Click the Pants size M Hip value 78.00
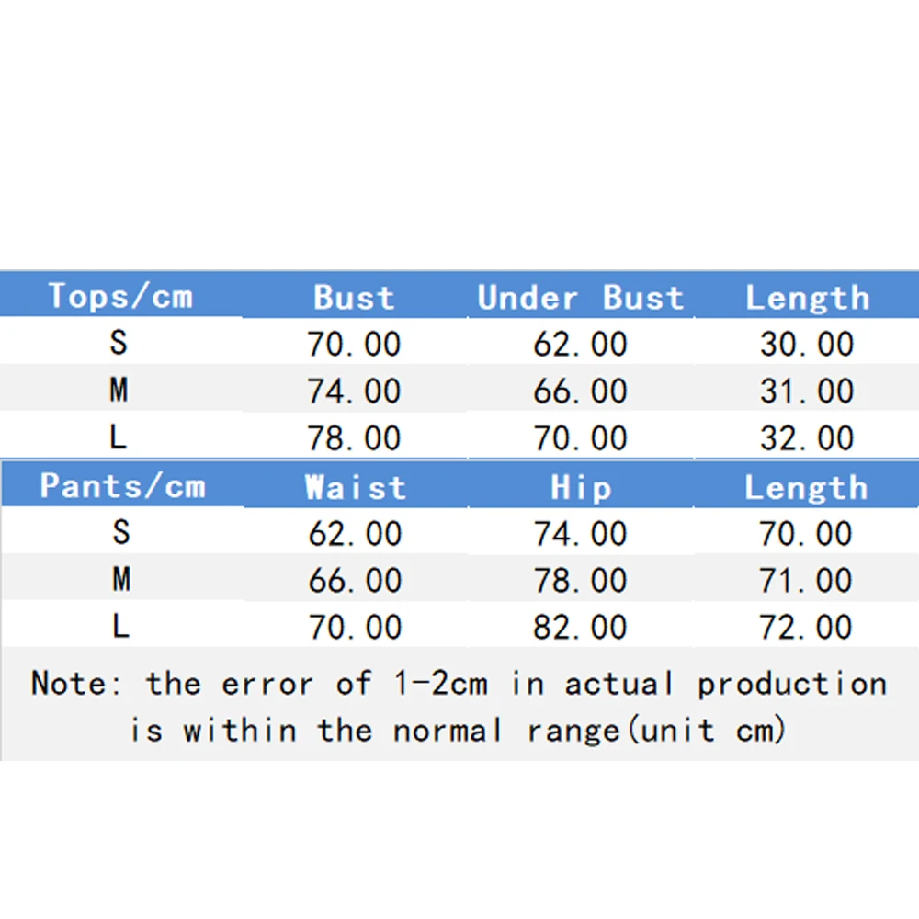This screenshot has width=919, height=919. 581,581
